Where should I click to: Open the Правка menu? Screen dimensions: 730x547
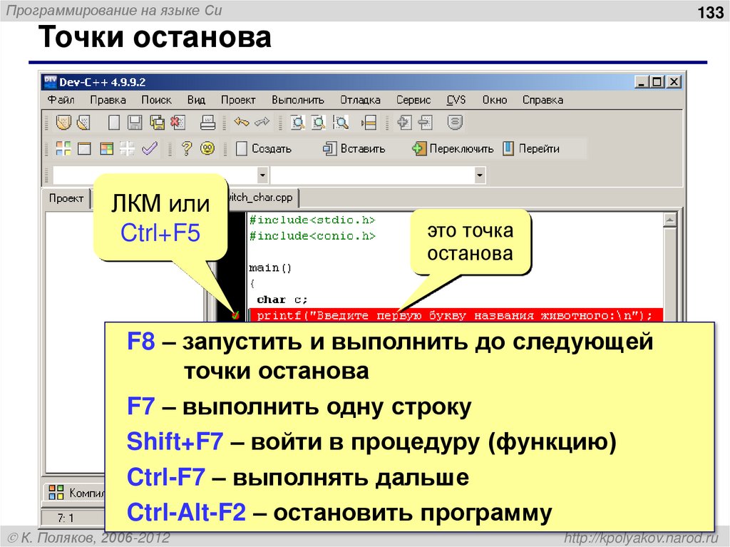(x=108, y=100)
